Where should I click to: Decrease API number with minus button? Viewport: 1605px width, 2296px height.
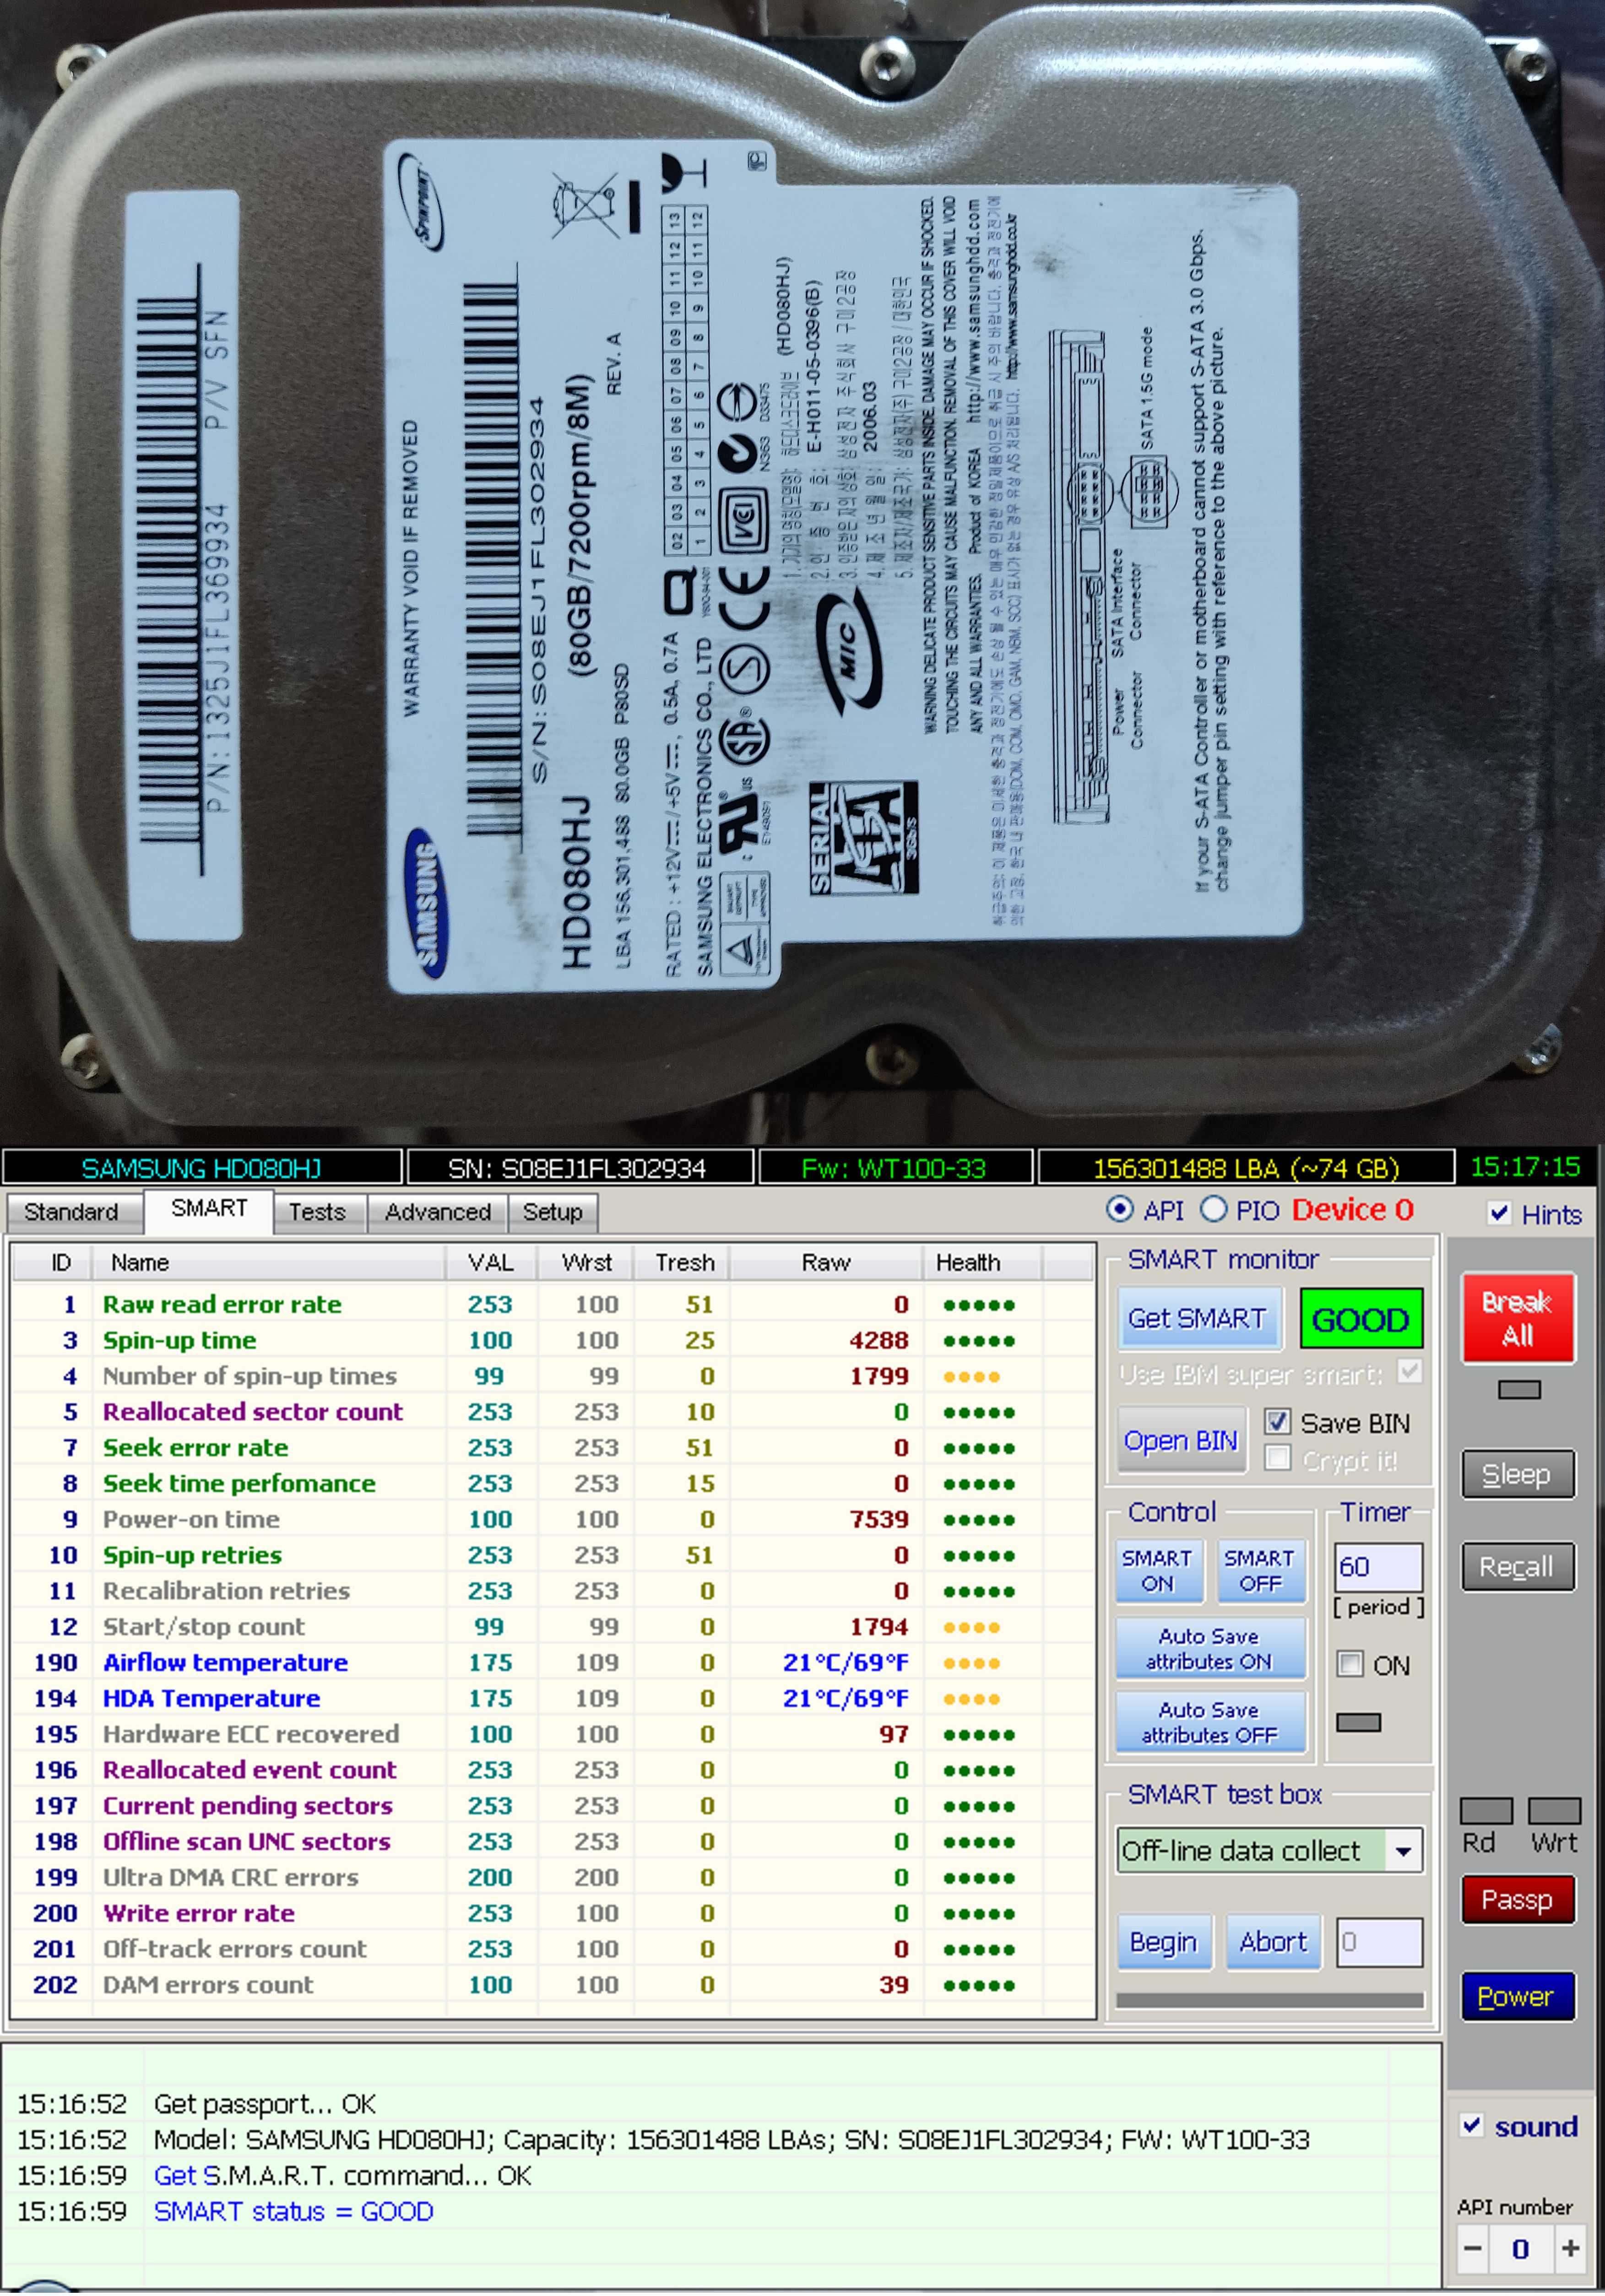(x=1473, y=2249)
